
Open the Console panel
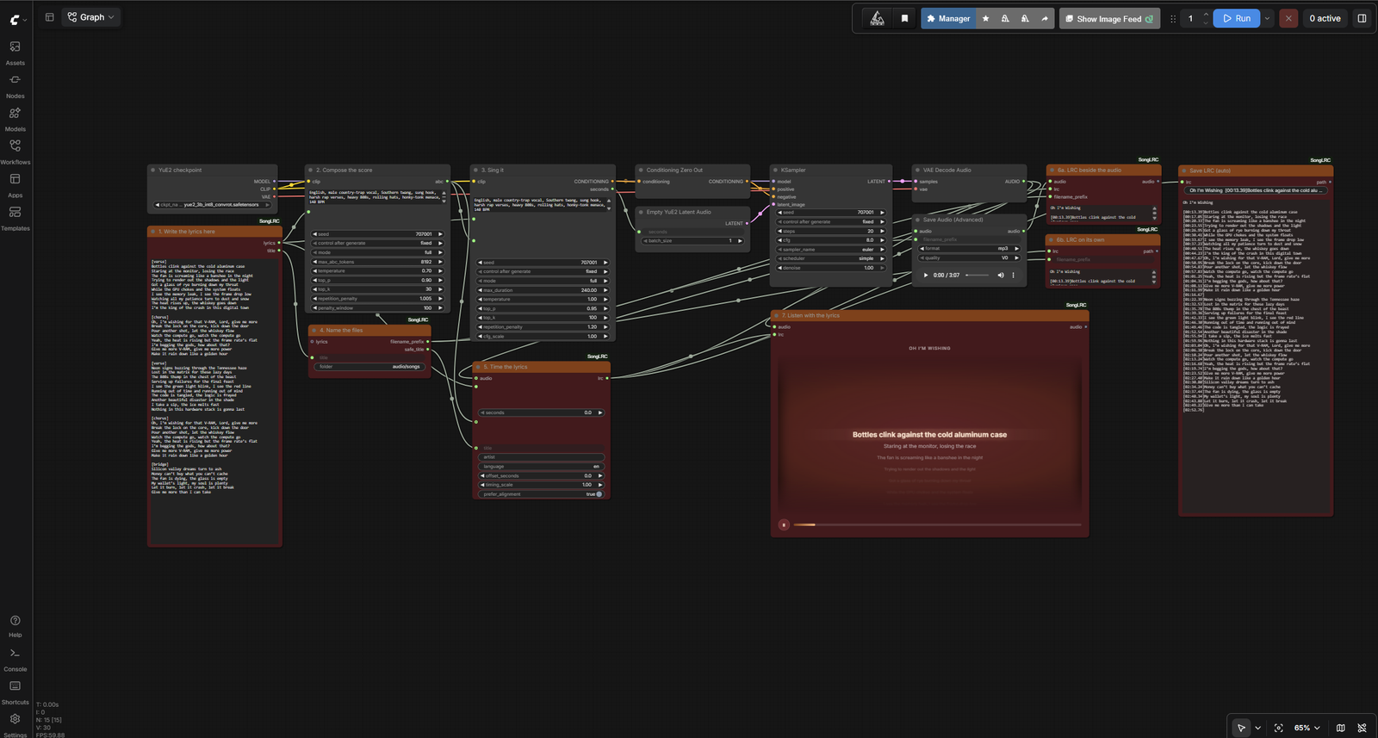(x=16, y=659)
